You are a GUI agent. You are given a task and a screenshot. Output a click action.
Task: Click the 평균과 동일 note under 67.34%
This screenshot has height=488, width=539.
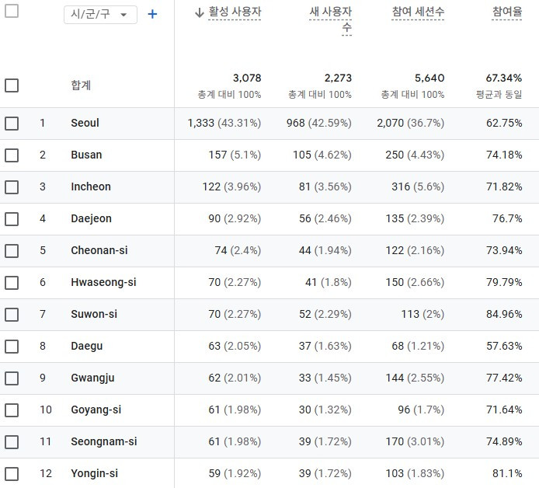[x=499, y=94]
